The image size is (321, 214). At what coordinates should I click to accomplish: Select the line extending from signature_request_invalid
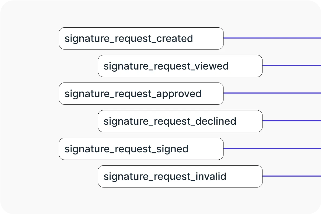(x=291, y=176)
